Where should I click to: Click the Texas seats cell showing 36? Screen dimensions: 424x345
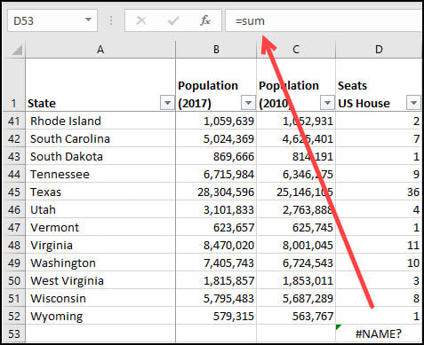(379, 192)
